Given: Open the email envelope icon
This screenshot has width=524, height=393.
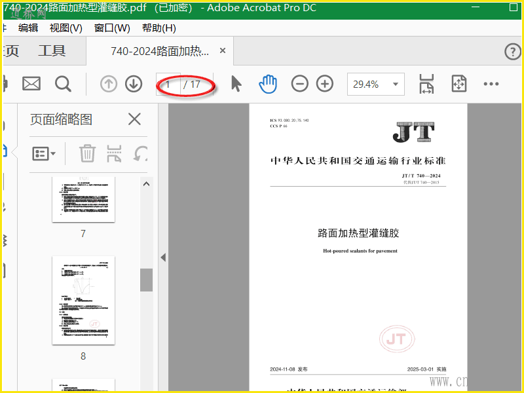Looking at the screenshot, I should 31,84.
